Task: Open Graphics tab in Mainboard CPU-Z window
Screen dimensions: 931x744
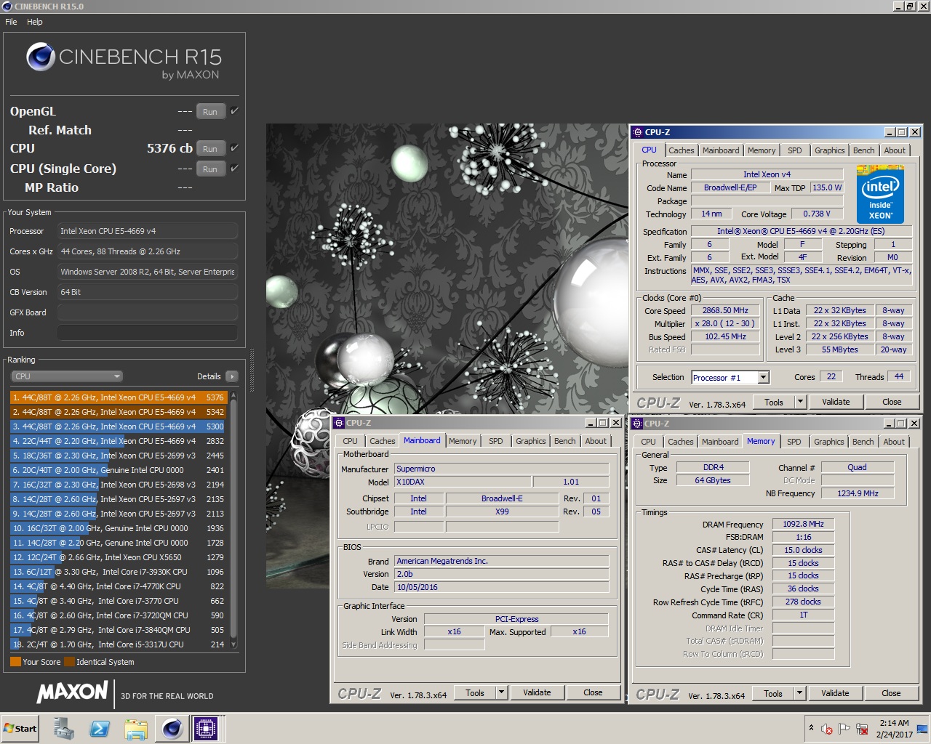Action: [x=531, y=441]
